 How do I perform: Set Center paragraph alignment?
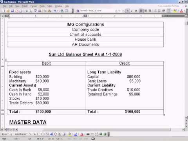tap(146, 11)
